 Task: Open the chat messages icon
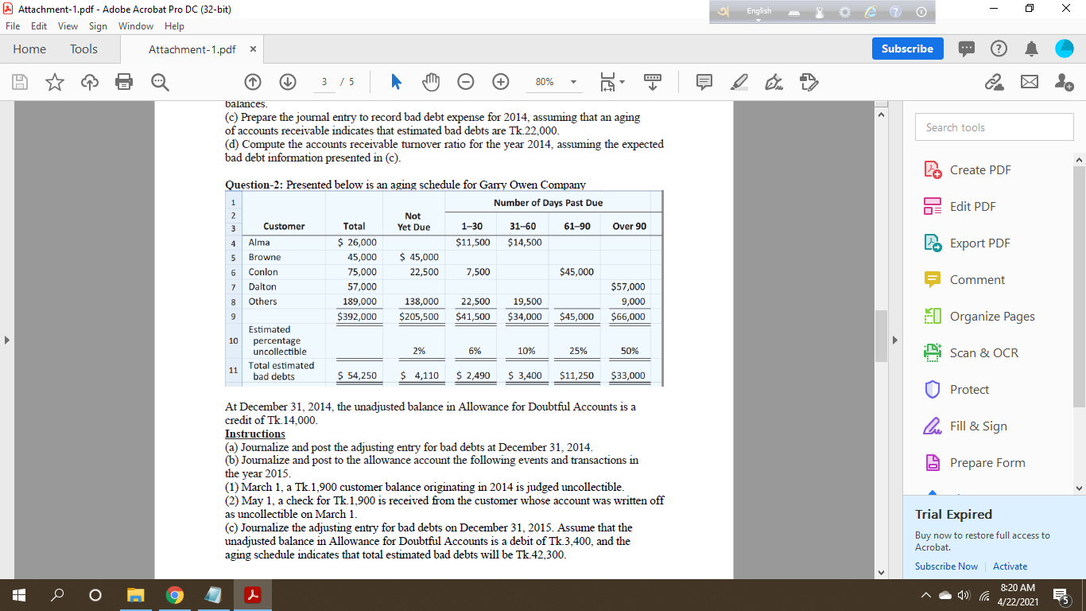(968, 49)
